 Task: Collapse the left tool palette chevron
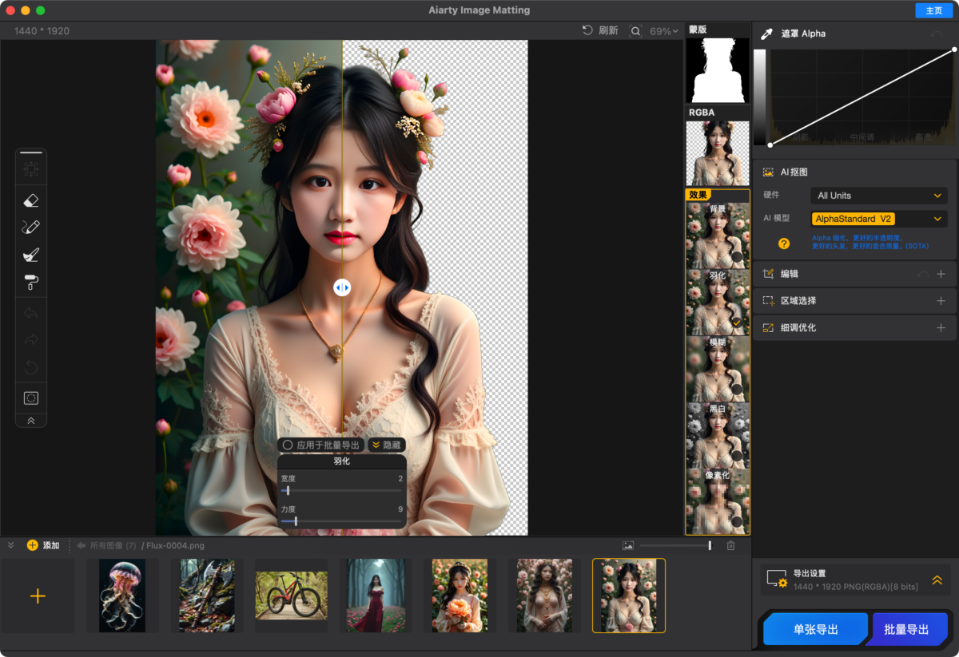[31, 420]
